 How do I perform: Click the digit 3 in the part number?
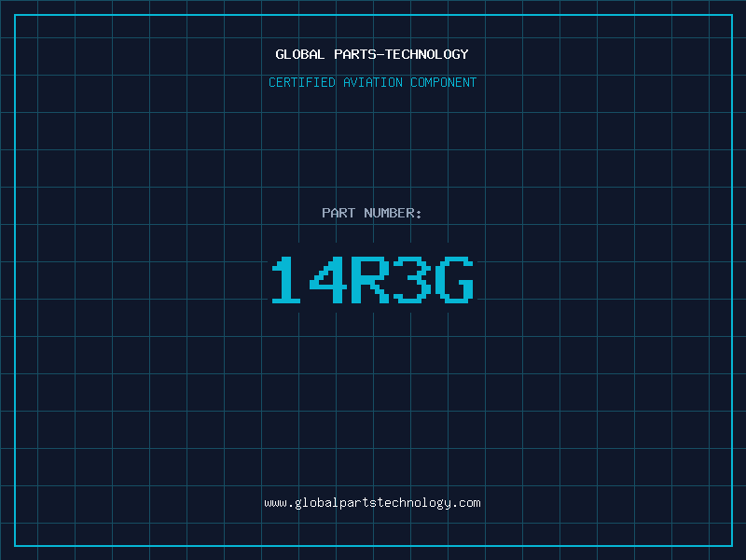[411, 281]
